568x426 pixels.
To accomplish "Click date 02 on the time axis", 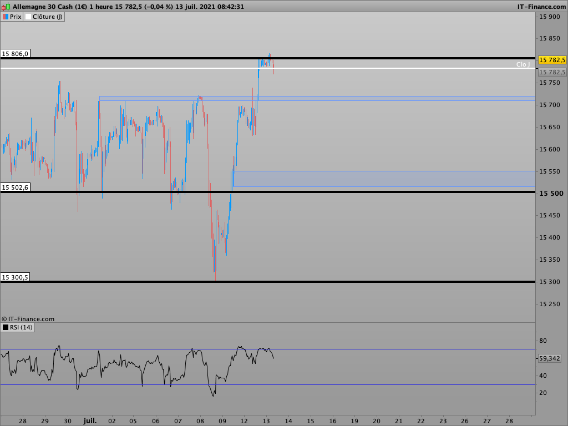I will pos(112,420).
